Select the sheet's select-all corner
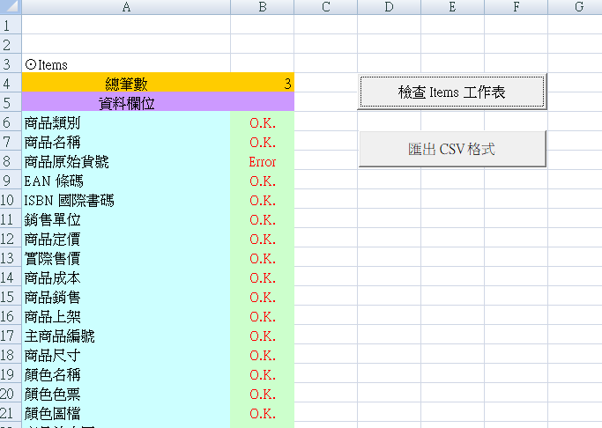This screenshot has height=428, width=602. point(11,7)
